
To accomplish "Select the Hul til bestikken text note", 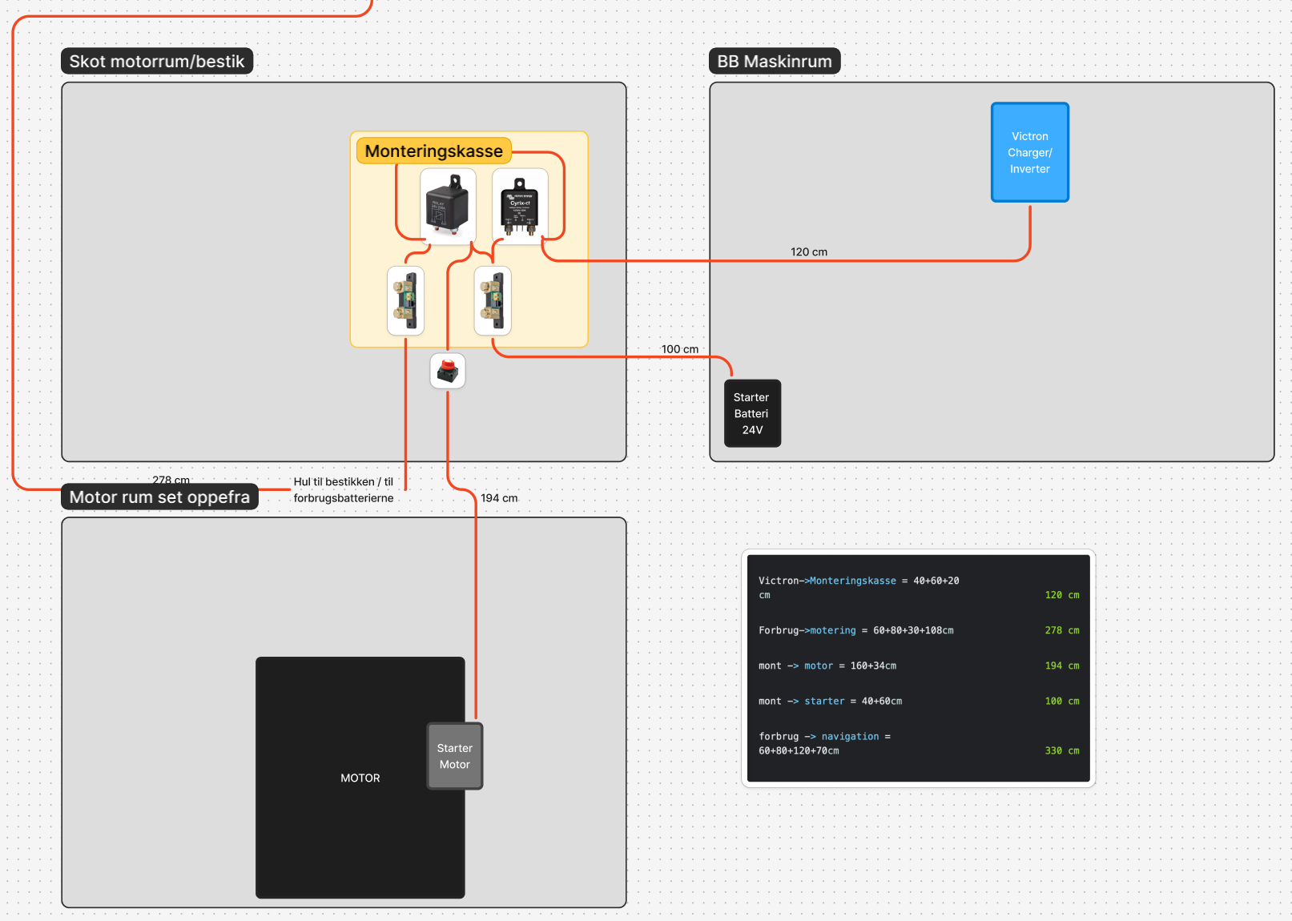I will coord(343,490).
